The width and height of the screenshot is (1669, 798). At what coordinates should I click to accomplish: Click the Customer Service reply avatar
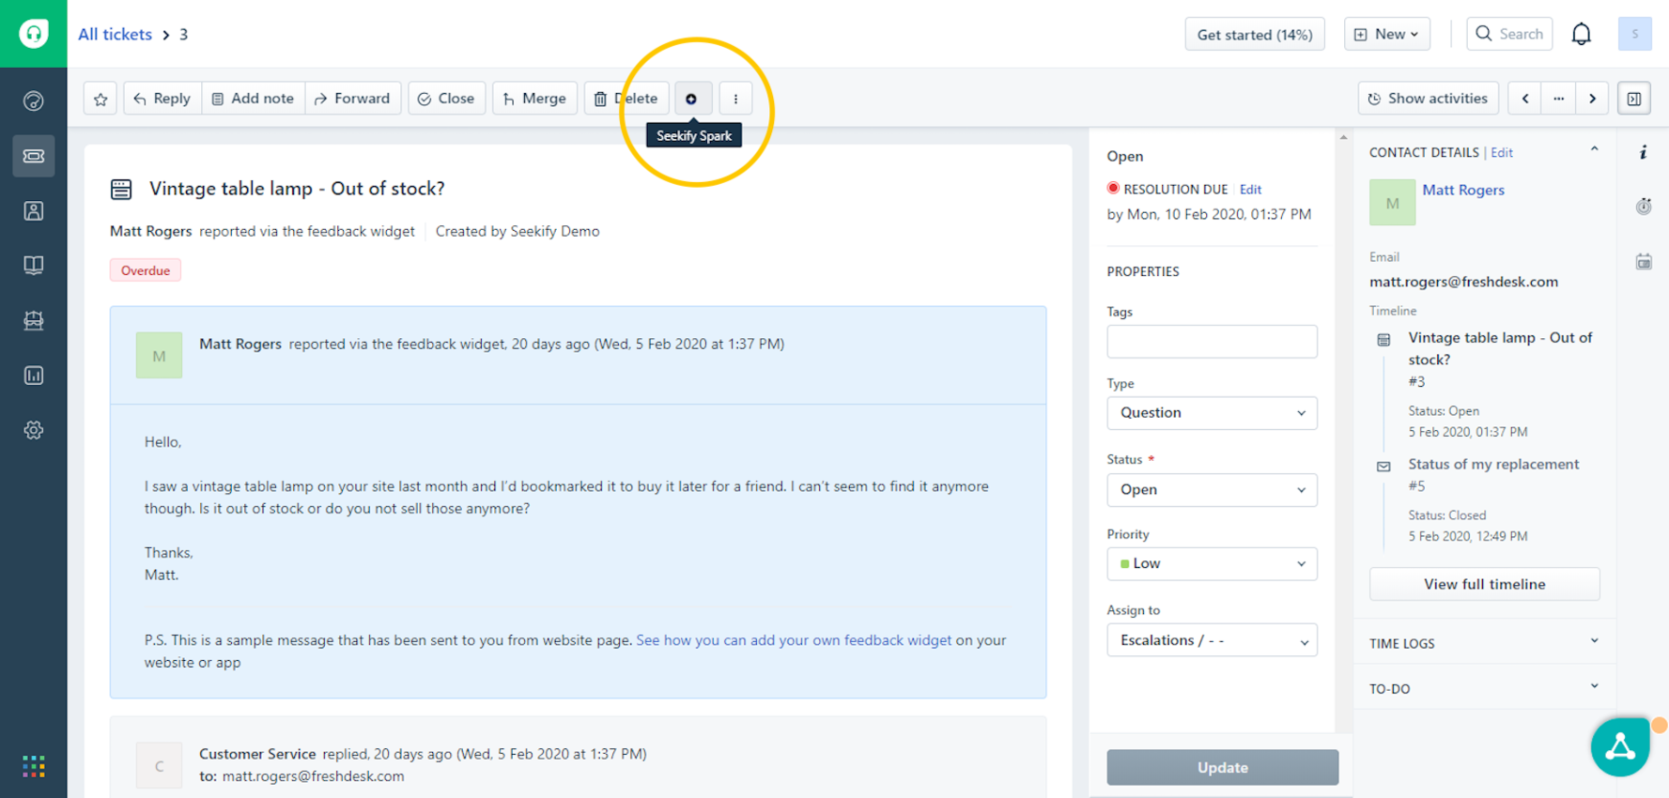tap(159, 765)
